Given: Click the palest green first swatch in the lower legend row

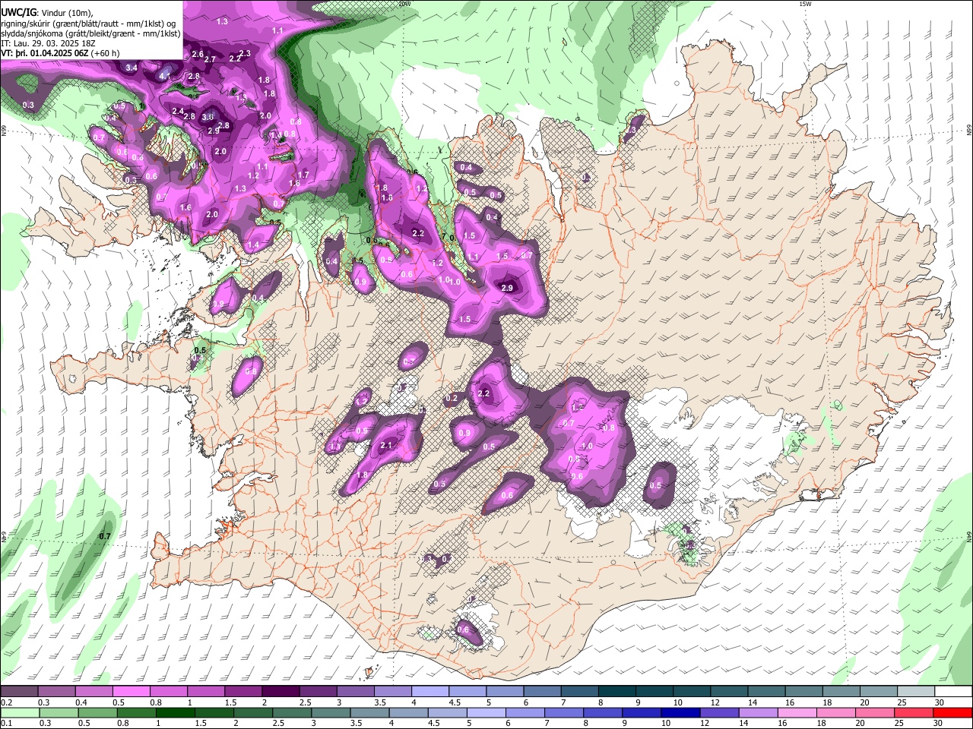Looking at the screenshot, I should [19, 712].
